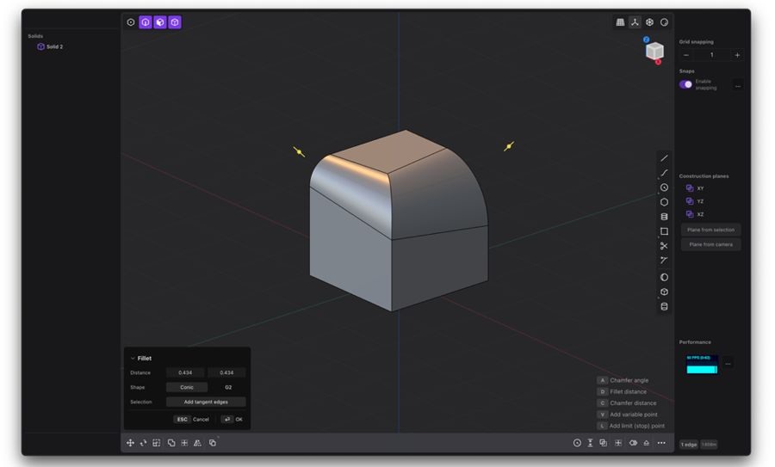Screen dimensions: 775x467
Task: Activate the scissors Trim tool
Action: pos(664,246)
